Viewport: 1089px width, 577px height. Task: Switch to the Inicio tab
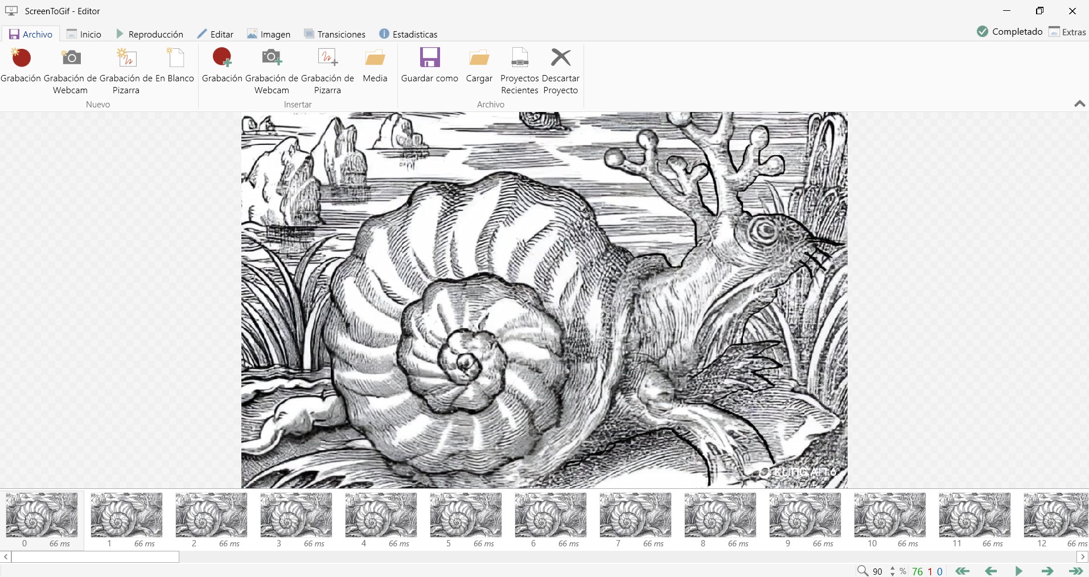(84, 34)
